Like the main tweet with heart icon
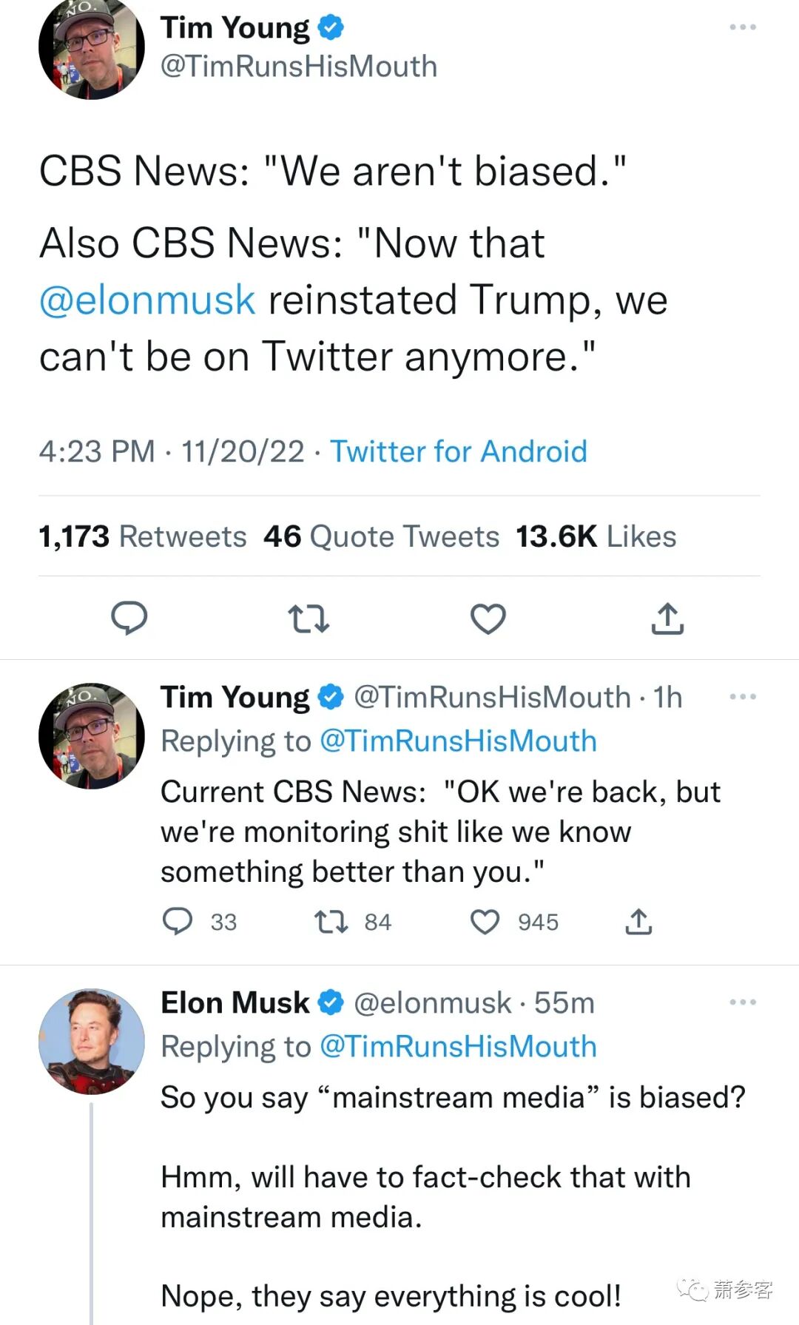 click(x=488, y=618)
